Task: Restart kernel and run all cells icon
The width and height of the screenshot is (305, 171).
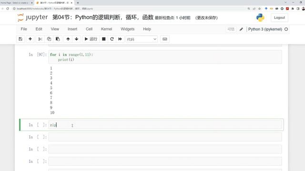Action: (x=120, y=39)
